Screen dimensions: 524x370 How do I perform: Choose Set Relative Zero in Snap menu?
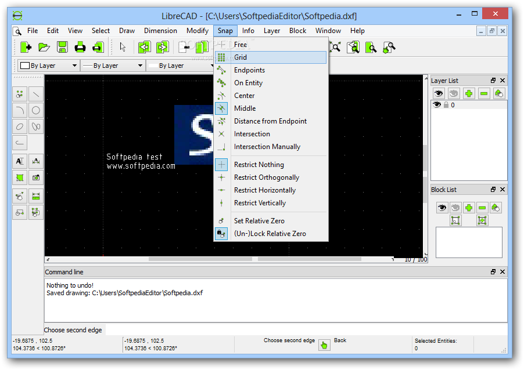click(x=271, y=221)
